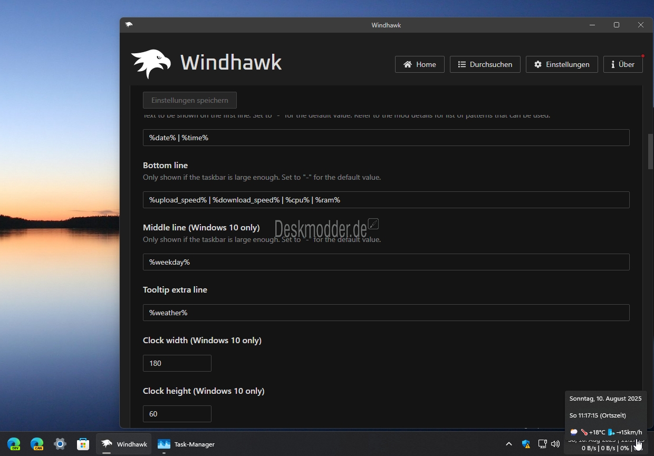This screenshot has width=654, height=456.
Task: Click the Middle line %weekday% field
Action: [386, 262]
